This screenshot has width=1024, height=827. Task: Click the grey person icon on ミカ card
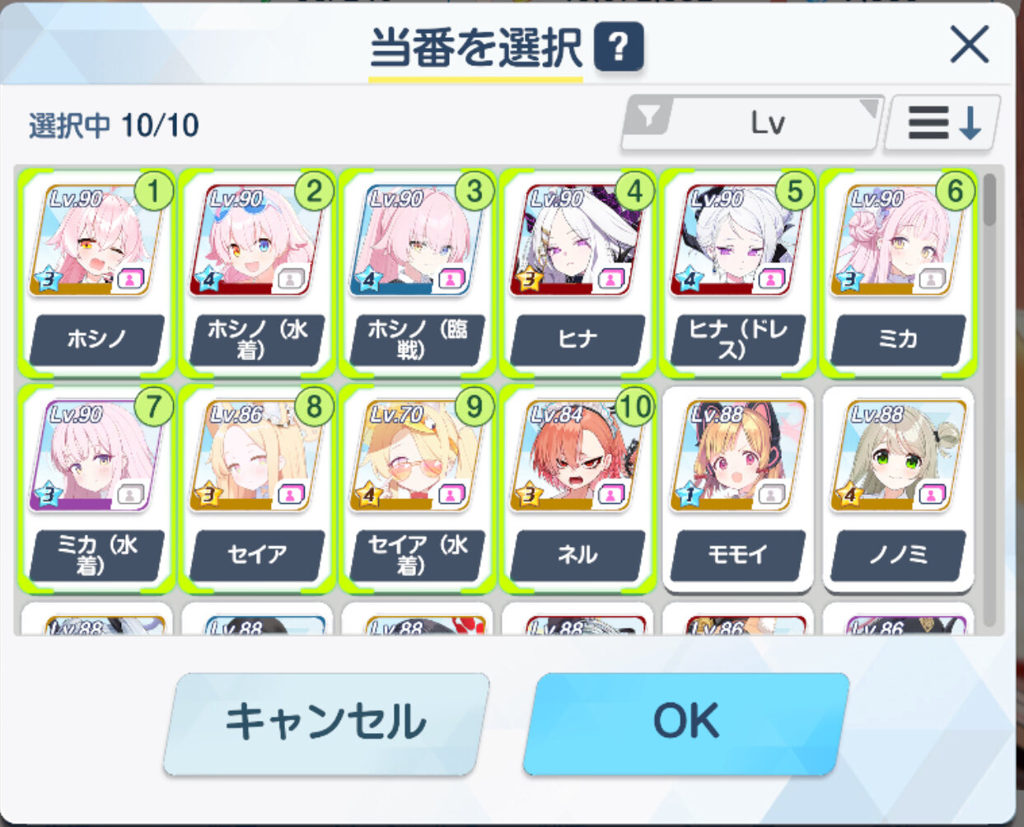point(931,279)
